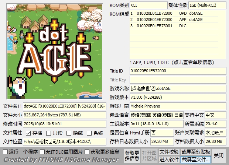Screen dimensions: 229x165
Task: Enable the 只读 read-only checkbox
Action: pyautogui.click(x=49, y=133)
